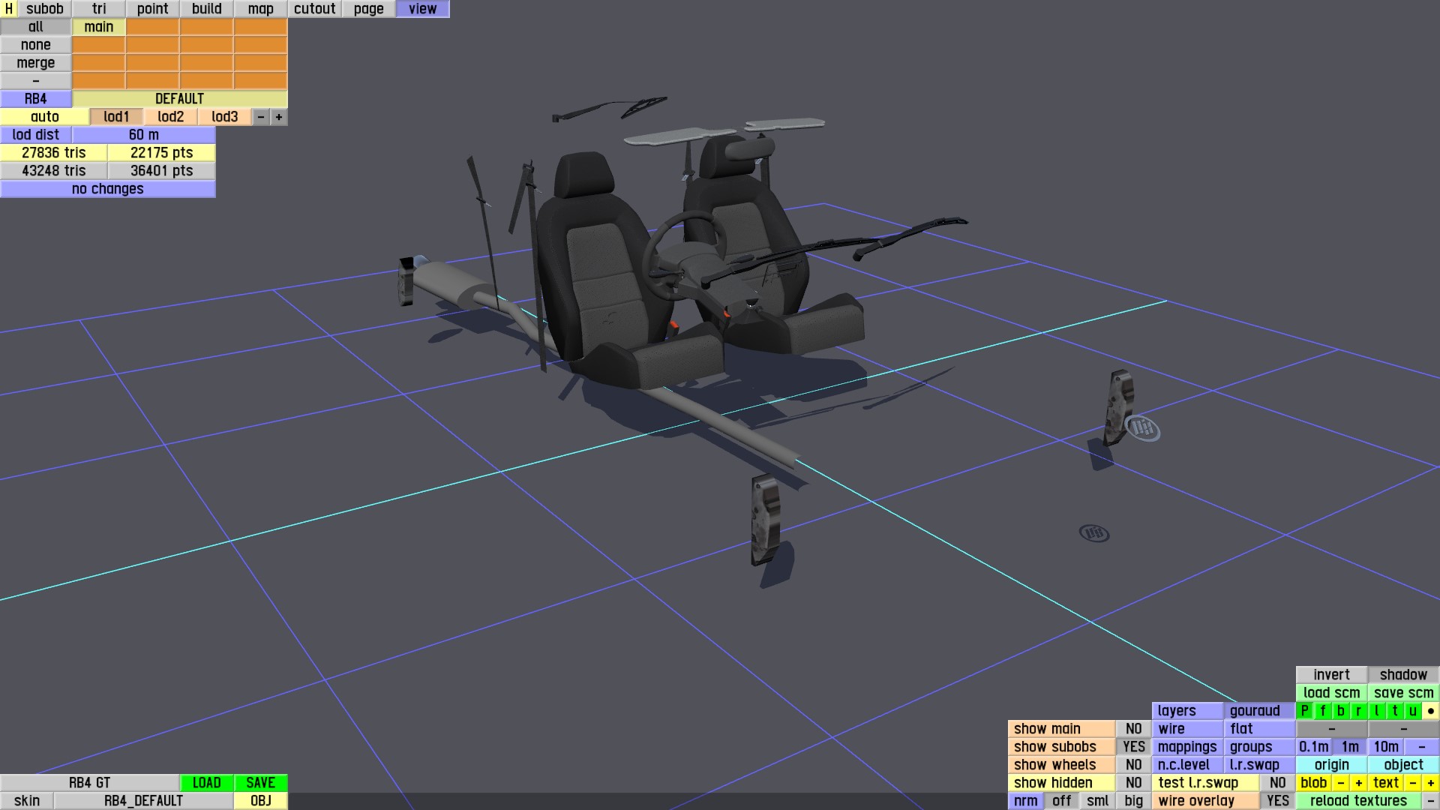Image resolution: width=1440 pixels, height=810 pixels.
Task: Select the 'b' back view button
Action: tap(1340, 711)
